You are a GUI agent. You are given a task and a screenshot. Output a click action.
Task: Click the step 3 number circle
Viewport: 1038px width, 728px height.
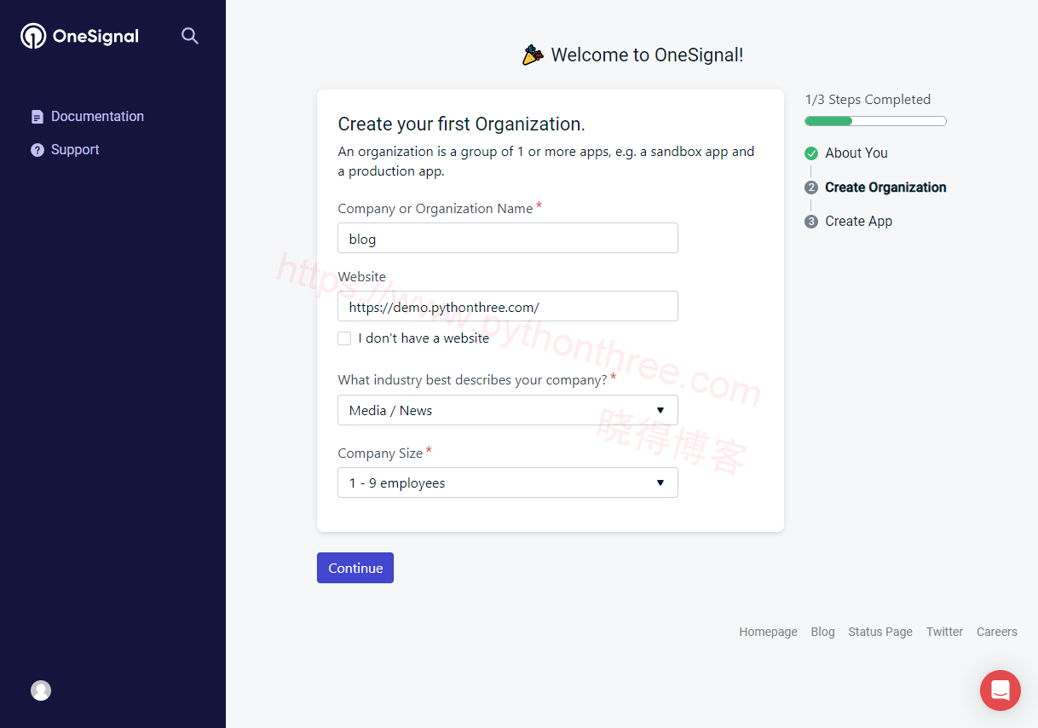point(811,222)
